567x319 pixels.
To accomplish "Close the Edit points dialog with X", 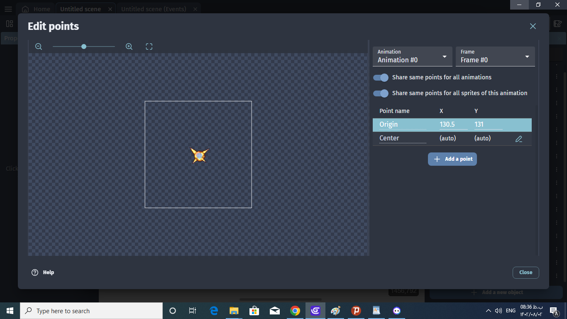I will click(x=533, y=26).
